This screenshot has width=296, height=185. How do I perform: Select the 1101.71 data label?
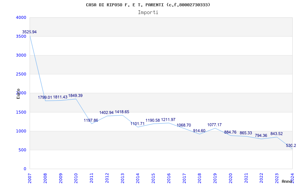click(137, 124)
